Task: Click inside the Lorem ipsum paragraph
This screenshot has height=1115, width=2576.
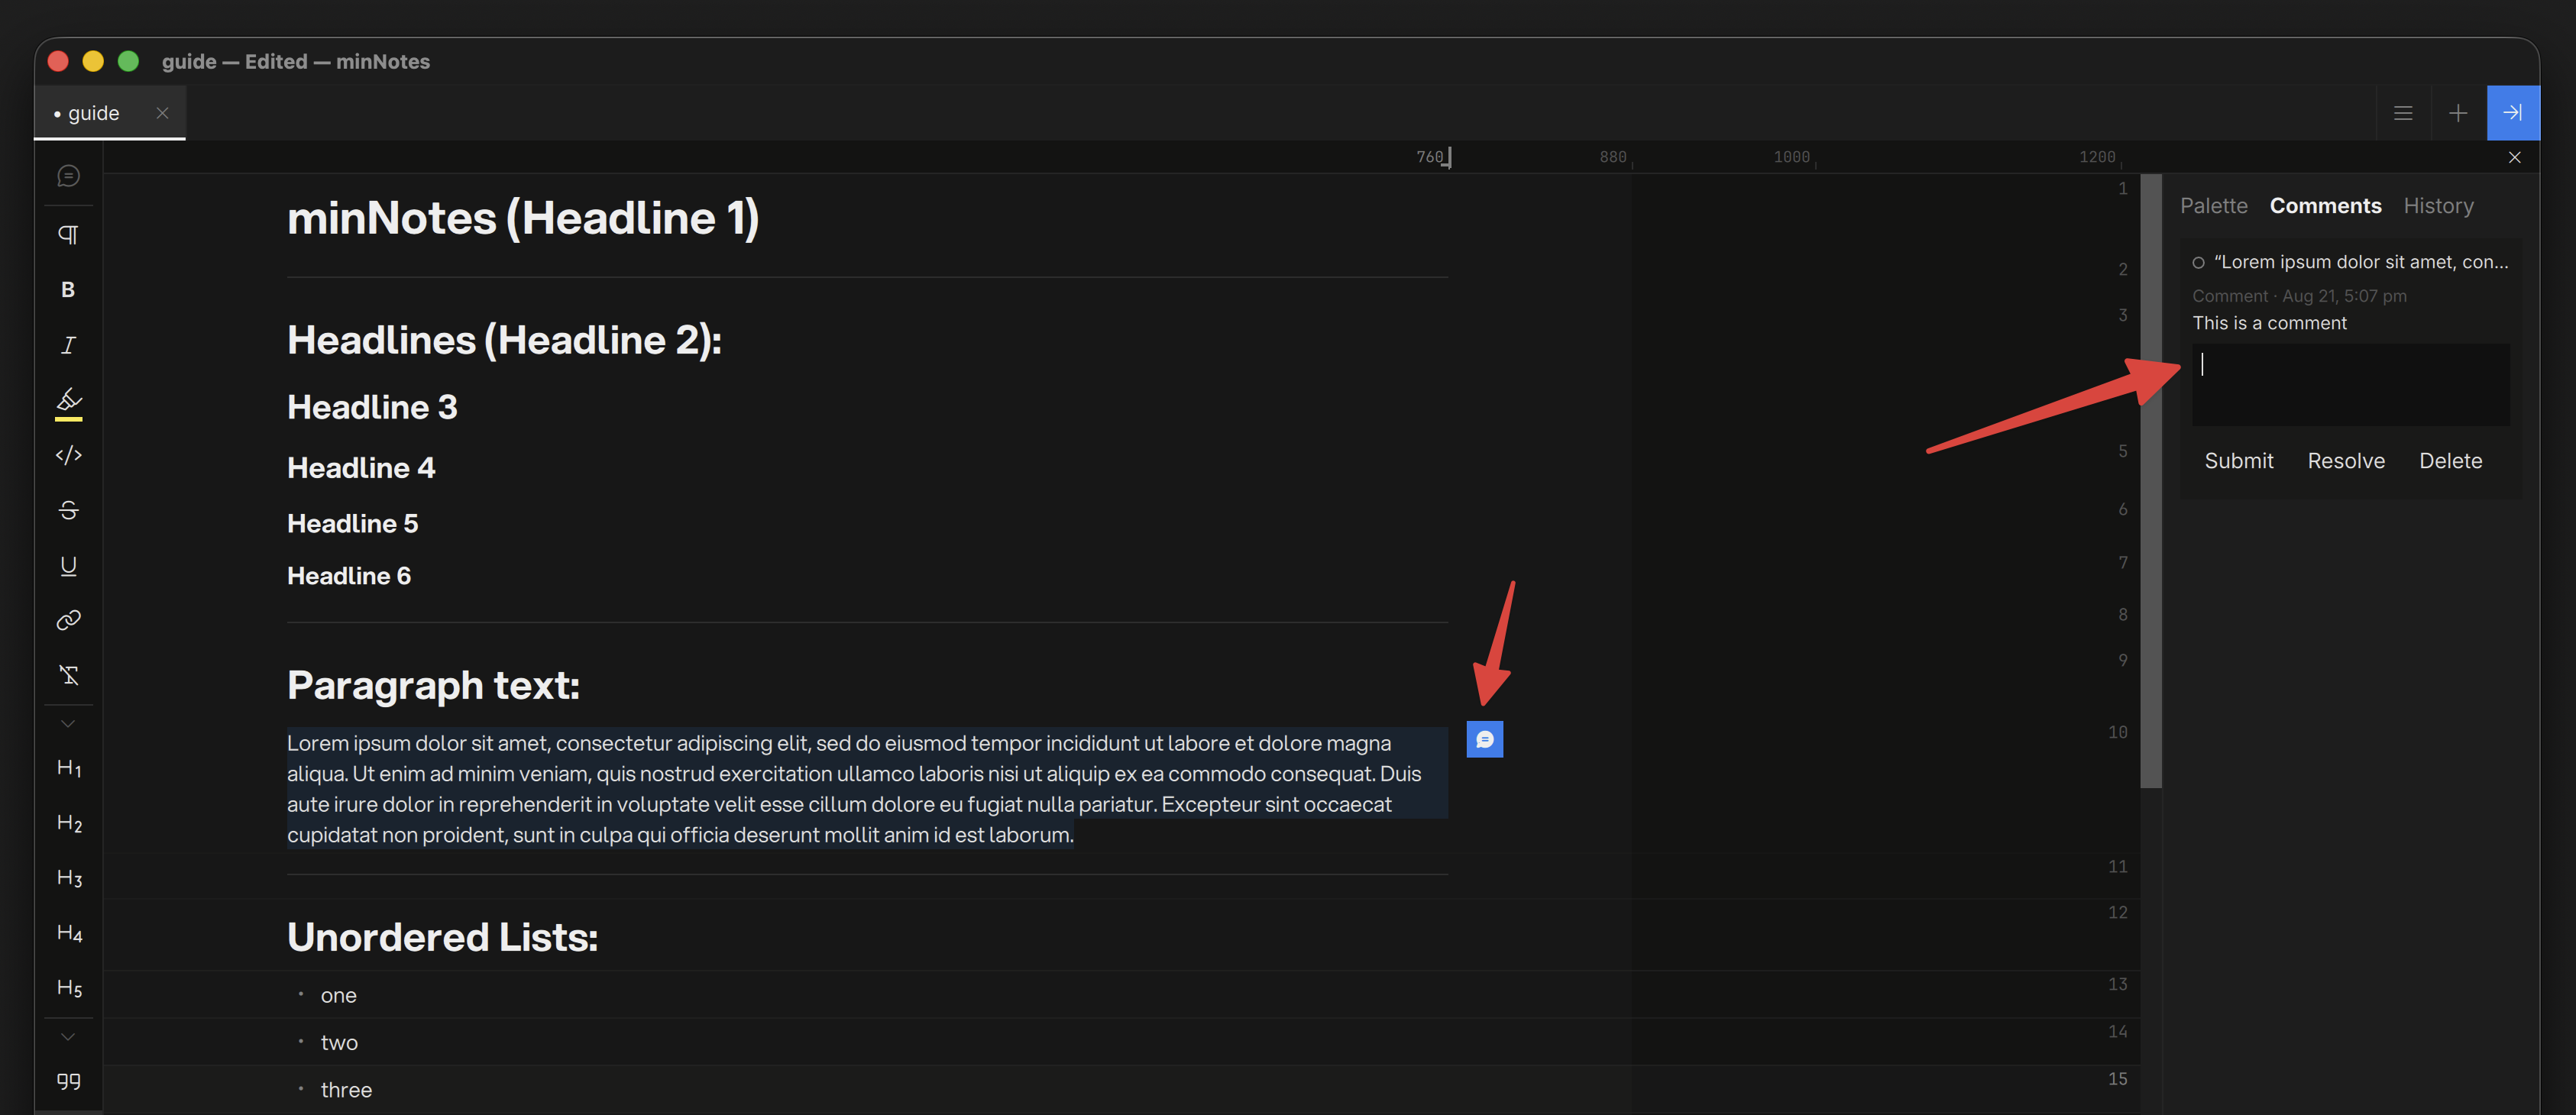Action: [866, 788]
